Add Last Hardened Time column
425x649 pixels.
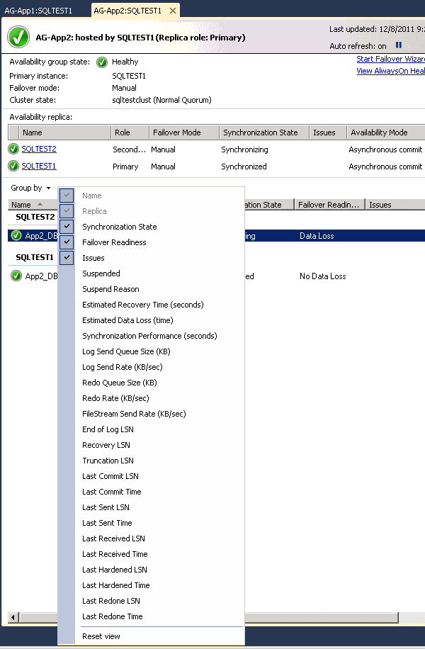(x=116, y=585)
